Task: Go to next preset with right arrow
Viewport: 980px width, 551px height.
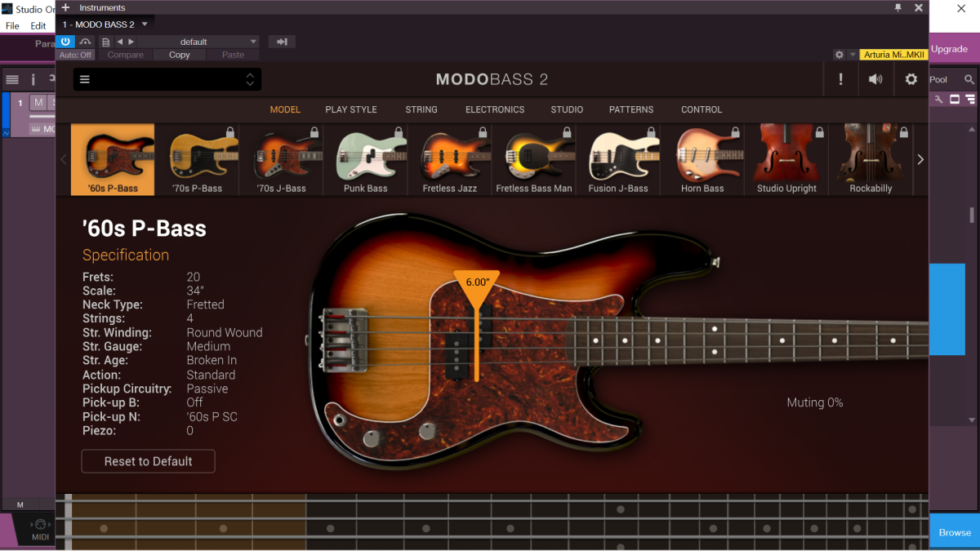Action: [131, 42]
